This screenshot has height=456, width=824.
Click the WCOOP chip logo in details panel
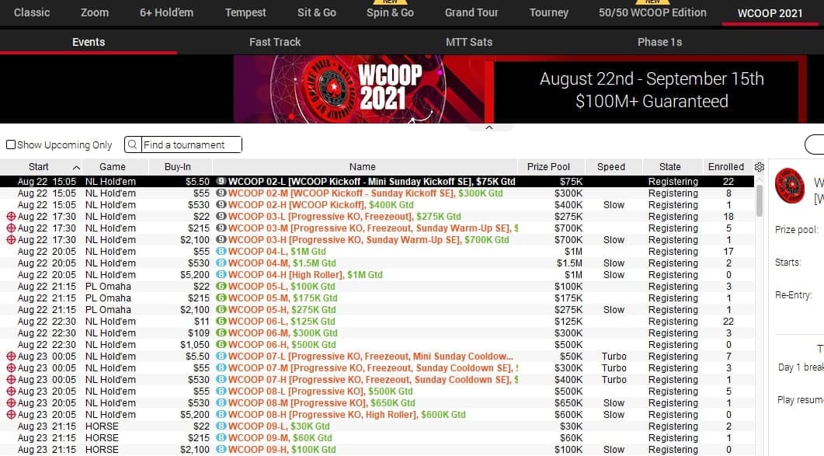pos(790,186)
